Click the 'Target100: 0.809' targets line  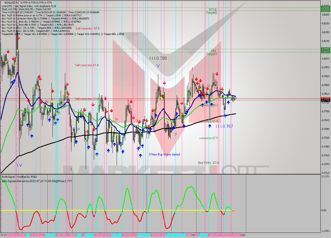(x=63, y=34)
